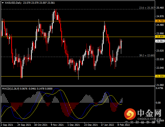Click the 17 Jan 2022 date label
Image resolution: width=165 pixels, height=127 pixels.
pos(107,125)
